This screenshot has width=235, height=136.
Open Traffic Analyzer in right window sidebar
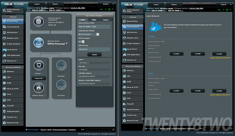click(x=132, y=44)
